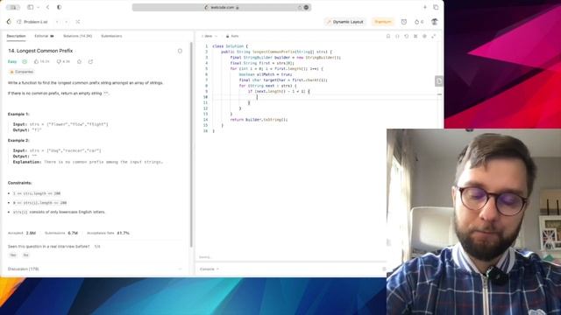The width and height of the screenshot is (561, 315).
Task: Expand the Discussion (179) section
Action: tap(95, 269)
